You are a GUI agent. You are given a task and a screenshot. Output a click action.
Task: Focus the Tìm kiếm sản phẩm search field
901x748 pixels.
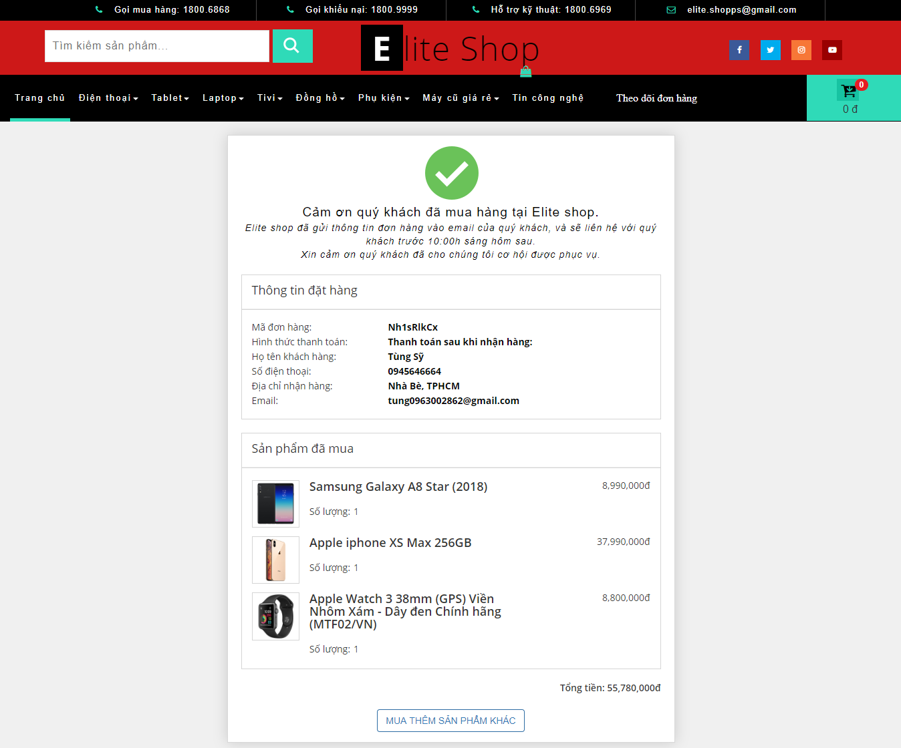pos(157,46)
